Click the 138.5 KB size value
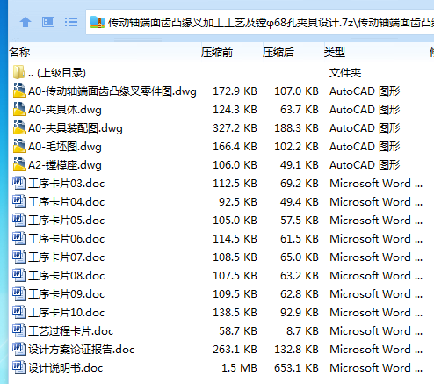This screenshot has width=434, height=384. click(x=235, y=313)
